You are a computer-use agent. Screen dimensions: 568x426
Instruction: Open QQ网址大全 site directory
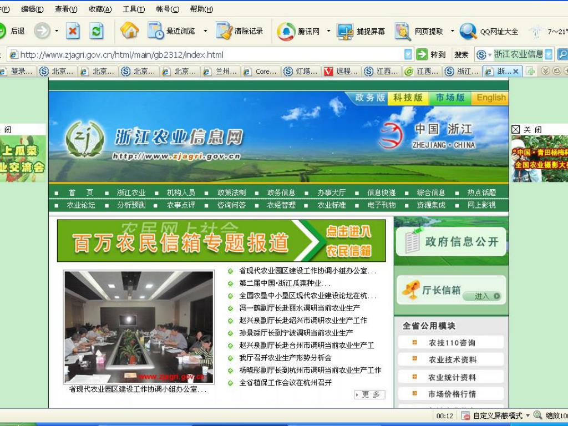coord(489,32)
